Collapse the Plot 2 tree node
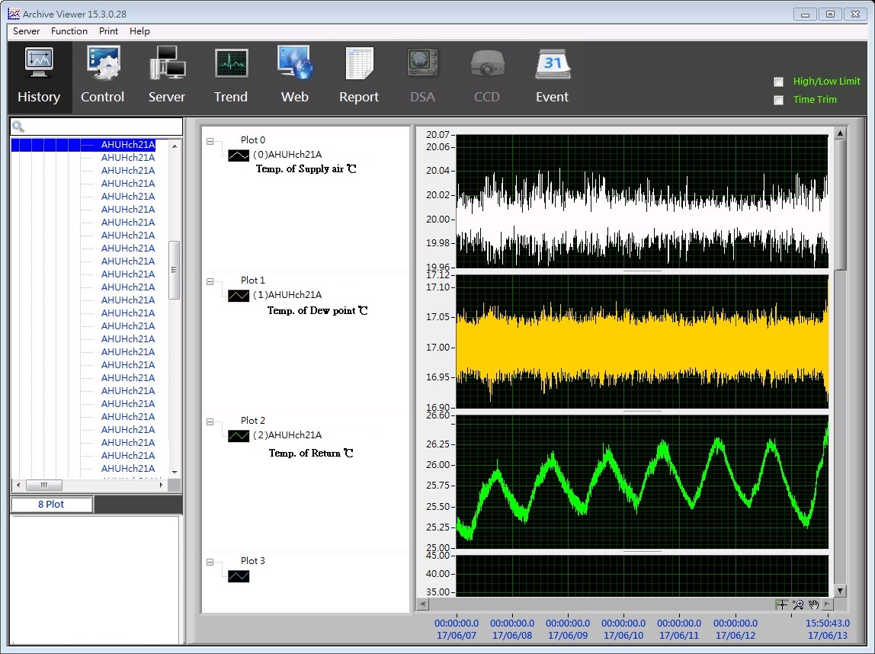 point(210,422)
